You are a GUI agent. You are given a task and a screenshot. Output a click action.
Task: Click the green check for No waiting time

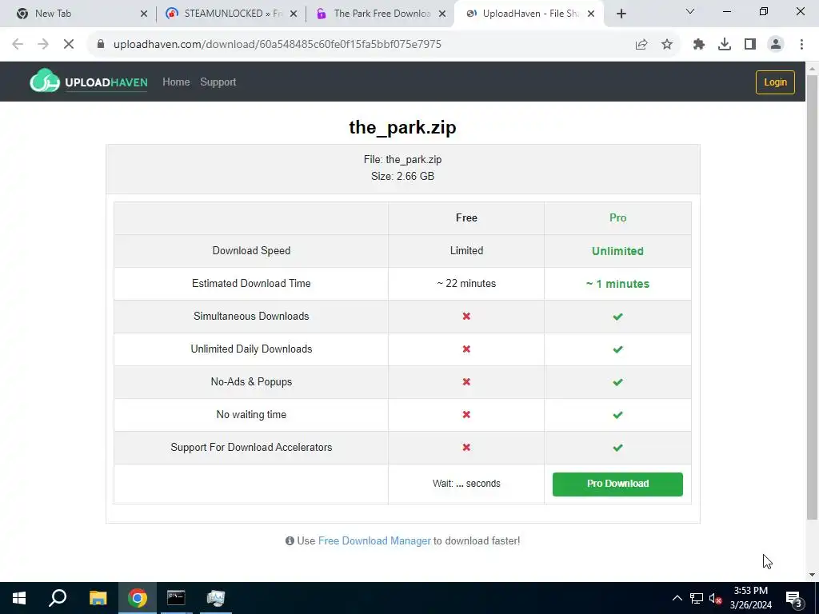(617, 415)
